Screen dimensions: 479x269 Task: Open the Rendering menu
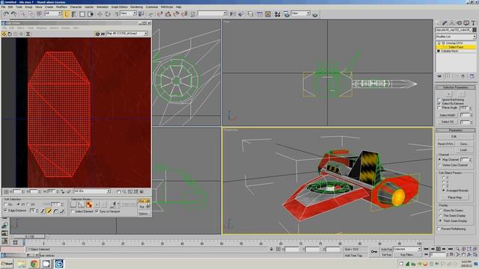pyautogui.click(x=136, y=7)
